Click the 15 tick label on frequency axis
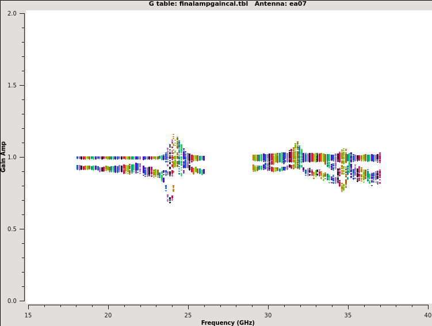Image resolution: width=432 pixels, height=326 pixels. click(28, 315)
